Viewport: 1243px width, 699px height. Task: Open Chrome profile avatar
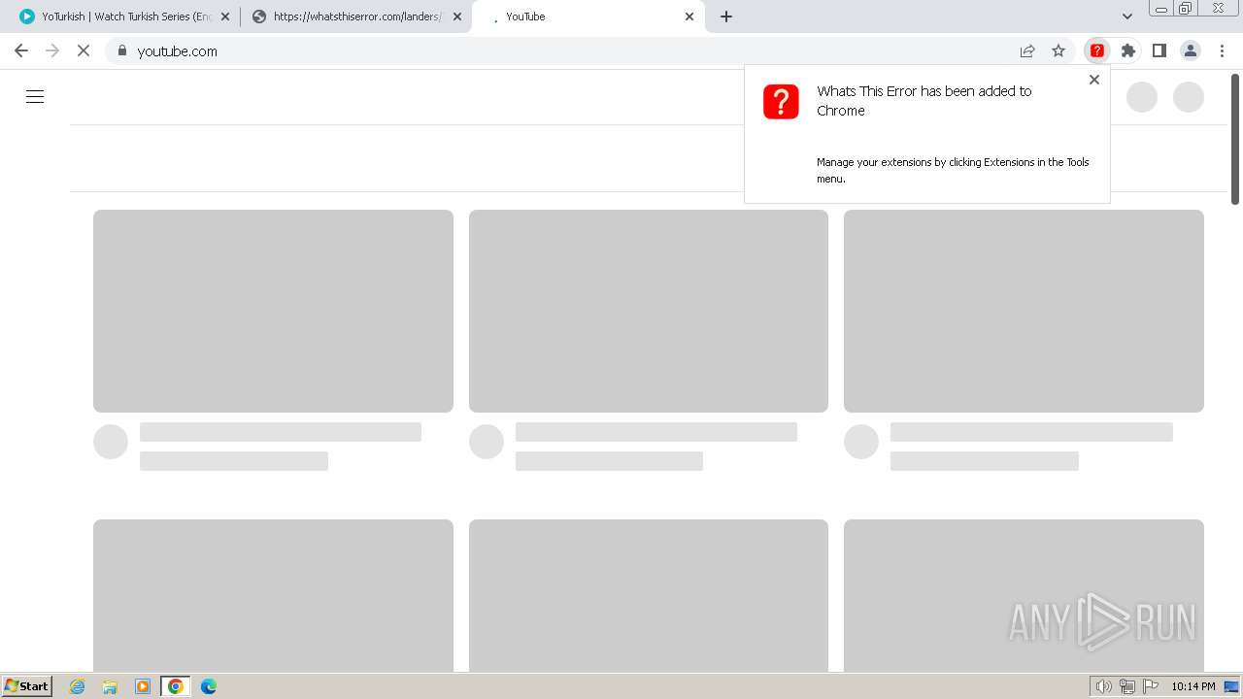click(1191, 50)
